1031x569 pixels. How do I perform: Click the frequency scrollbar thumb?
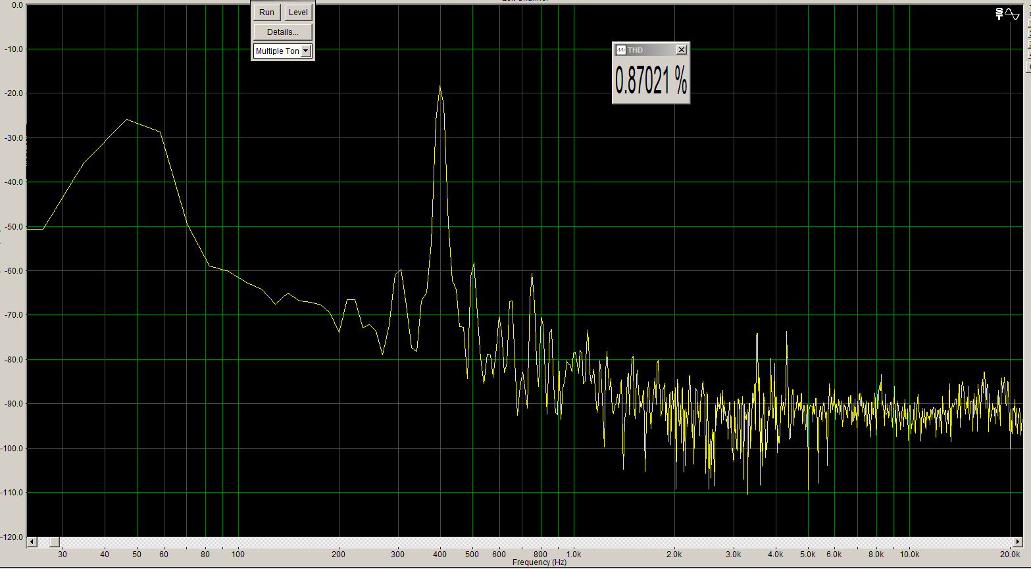pos(54,542)
